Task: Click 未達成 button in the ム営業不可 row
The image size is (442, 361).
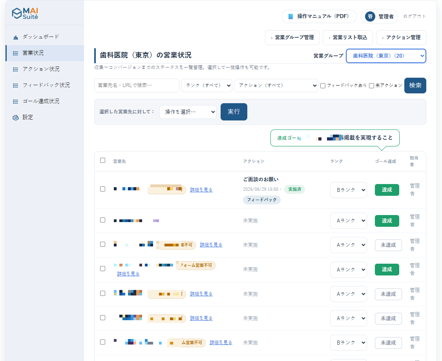Action: pos(388,343)
